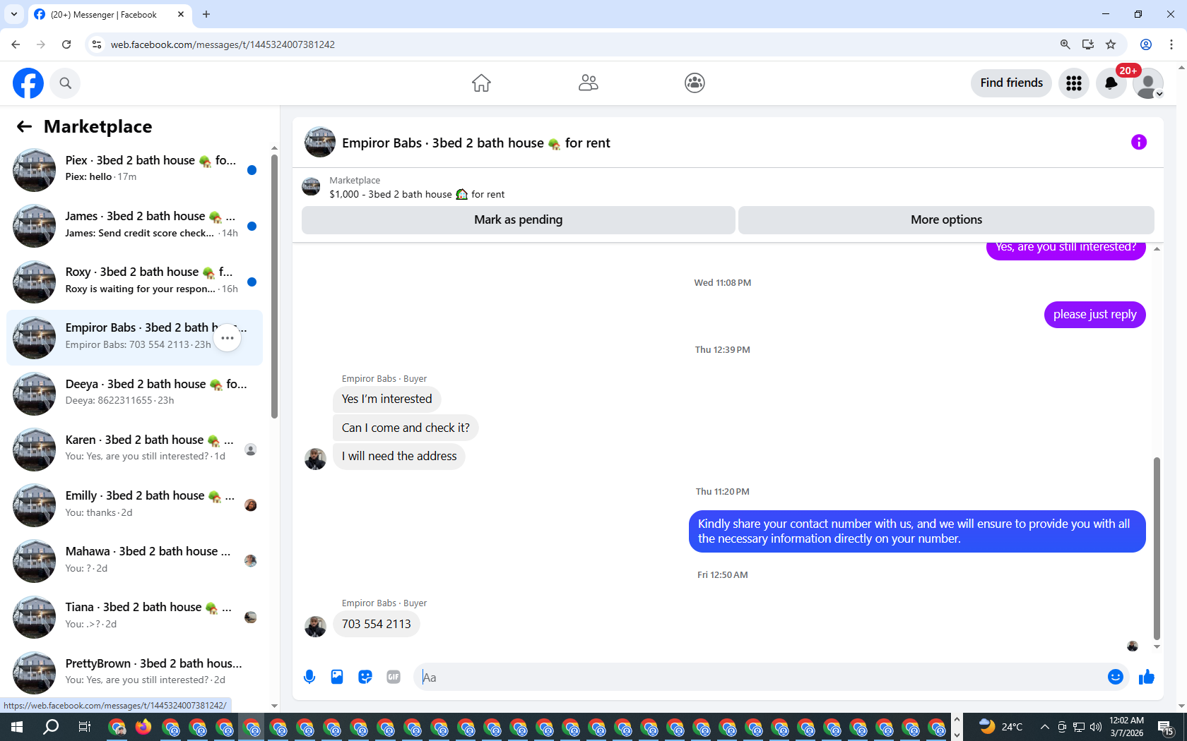Click the Empiror Babs chat header name
Image resolution: width=1187 pixels, height=741 pixels.
[x=476, y=143]
